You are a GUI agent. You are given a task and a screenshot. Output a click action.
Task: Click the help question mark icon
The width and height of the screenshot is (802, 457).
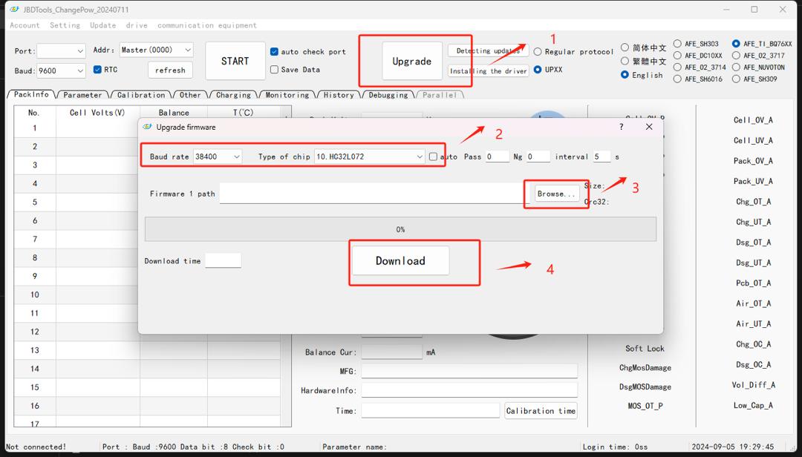pyautogui.click(x=622, y=127)
